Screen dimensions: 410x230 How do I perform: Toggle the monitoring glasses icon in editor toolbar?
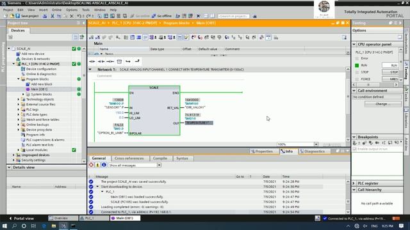[x=268, y=38]
